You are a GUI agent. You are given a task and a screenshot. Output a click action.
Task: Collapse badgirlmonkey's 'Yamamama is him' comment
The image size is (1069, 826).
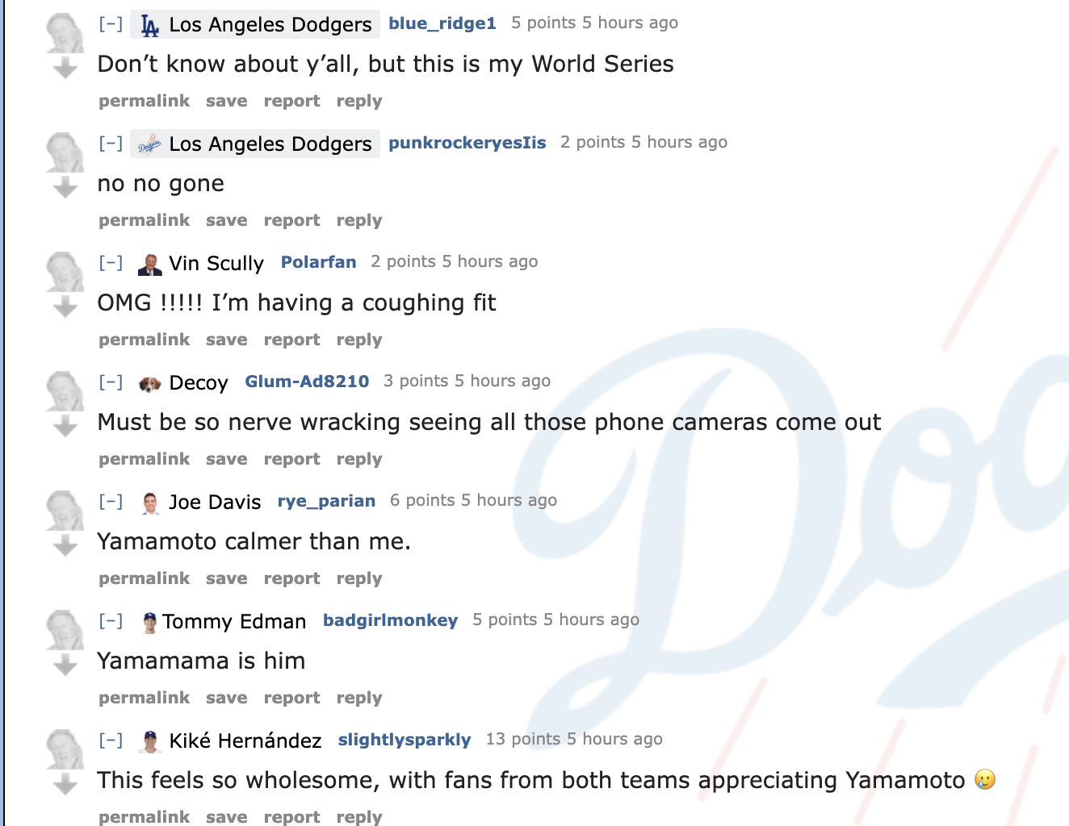(111, 620)
